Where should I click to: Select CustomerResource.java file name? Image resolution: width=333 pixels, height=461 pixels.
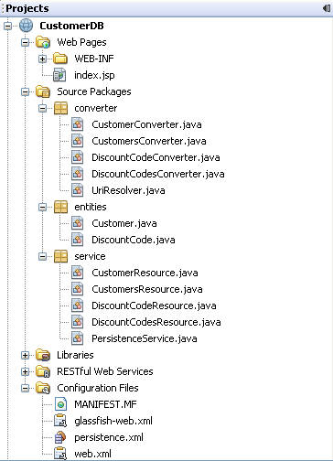[145, 273]
